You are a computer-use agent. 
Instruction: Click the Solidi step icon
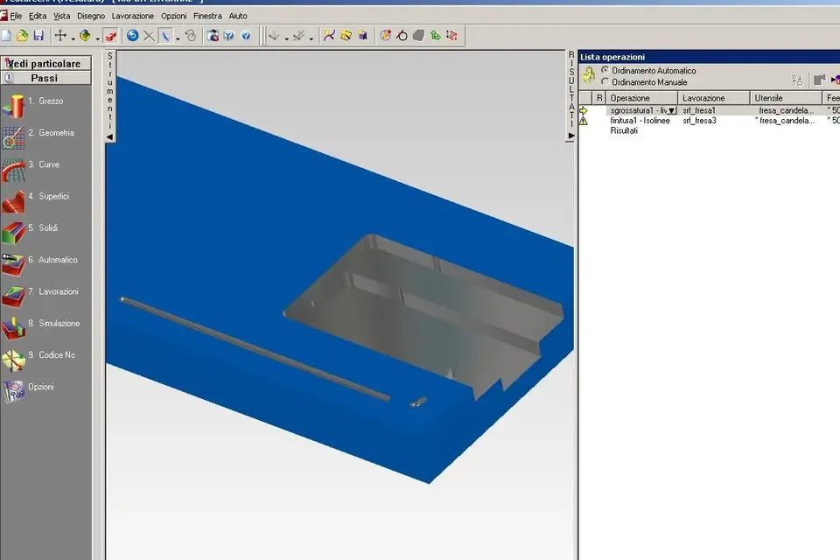pos(13,232)
